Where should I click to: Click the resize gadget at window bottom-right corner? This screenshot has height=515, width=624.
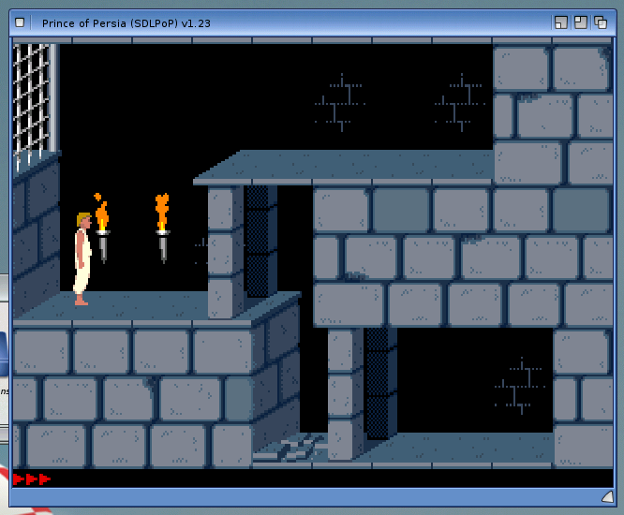click(x=606, y=495)
